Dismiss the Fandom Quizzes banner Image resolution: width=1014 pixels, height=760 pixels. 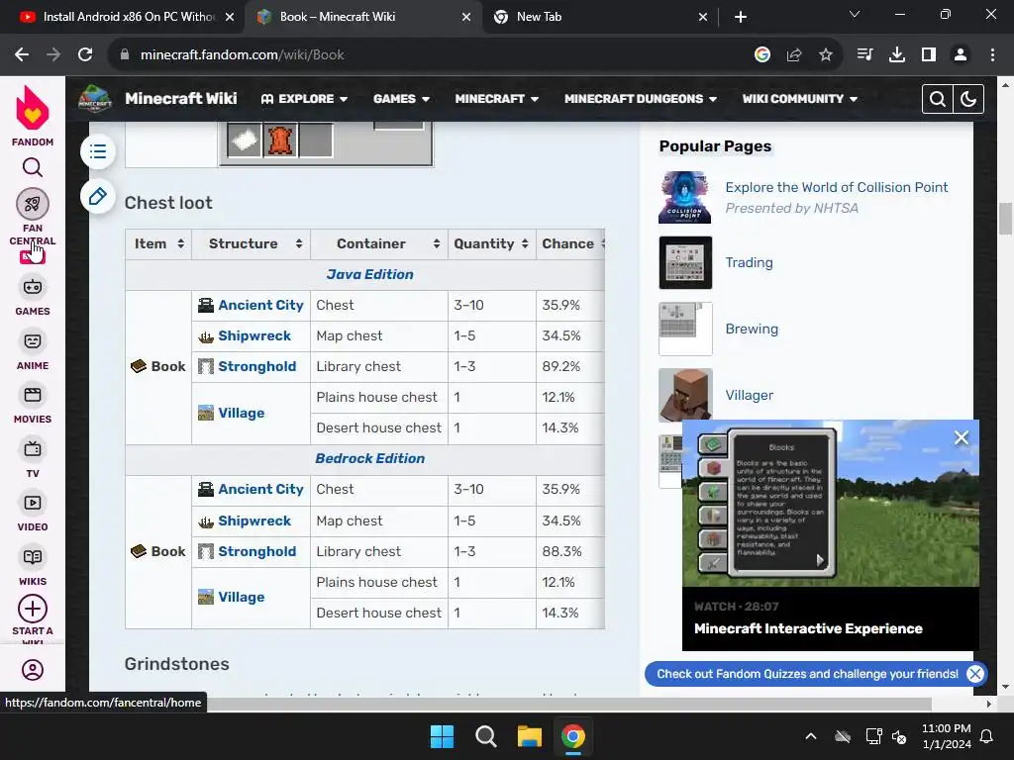tap(975, 674)
